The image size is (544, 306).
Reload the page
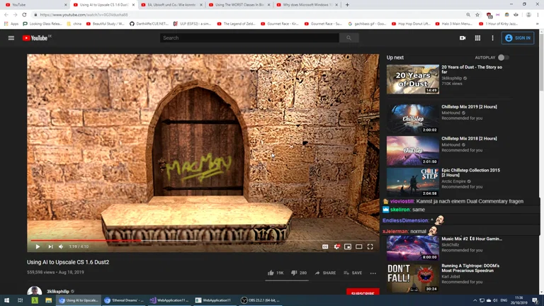click(24, 15)
